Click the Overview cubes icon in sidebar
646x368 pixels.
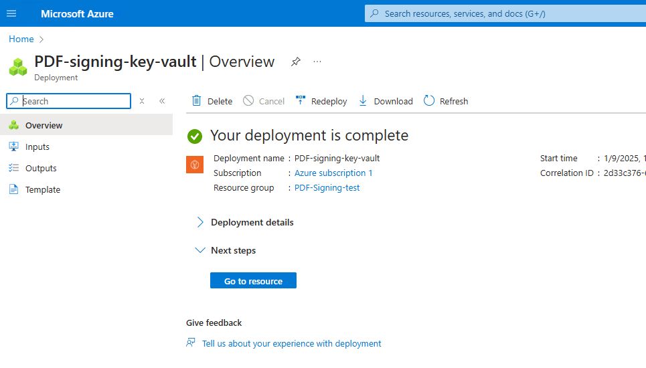(x=13, y=125)
